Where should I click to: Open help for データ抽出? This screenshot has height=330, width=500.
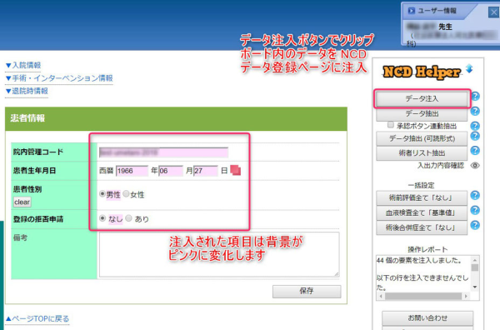pyautogui.click(x=475, y=111)
